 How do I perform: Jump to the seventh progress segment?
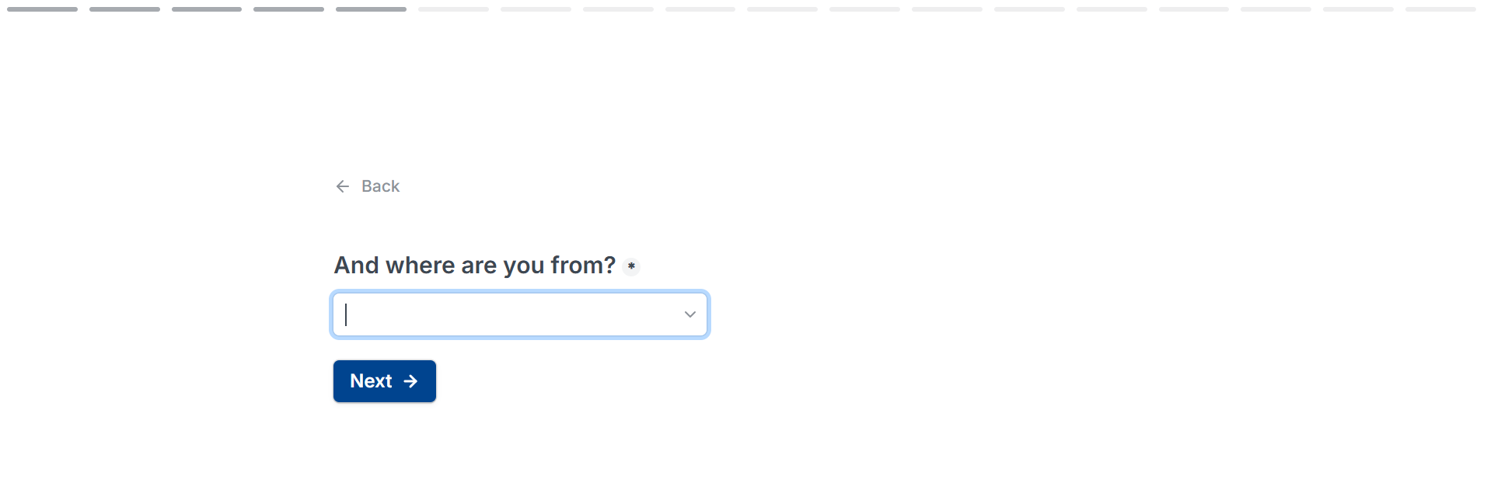(x=536, y=9)
